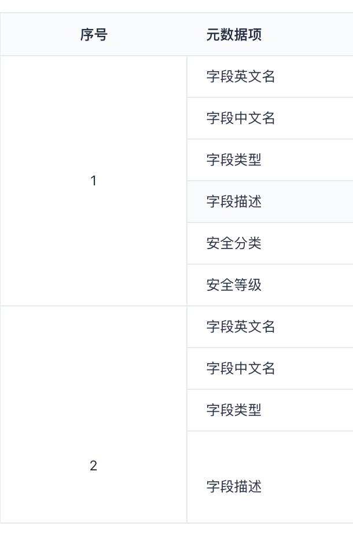Select the row directly above 安全分类
Screen dimensions: 353x548
click(270, 202)
